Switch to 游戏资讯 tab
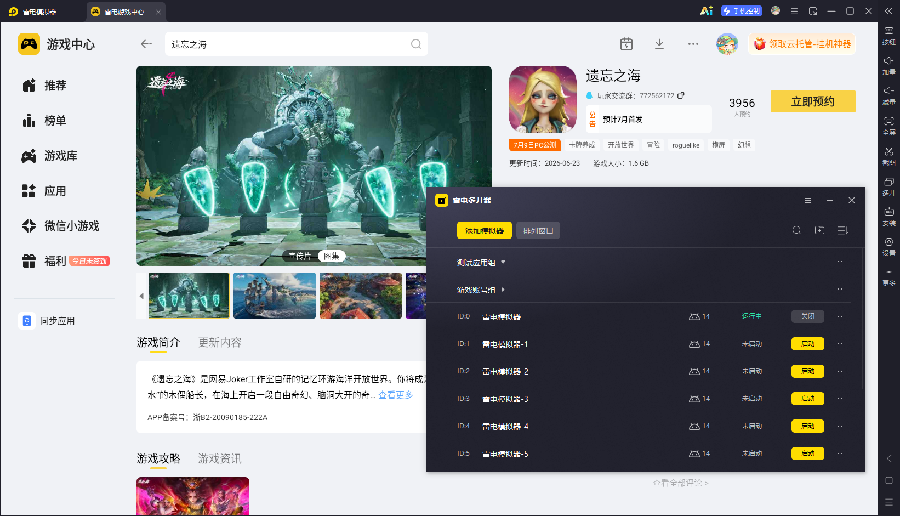900x516 pixels. pyautogui.click(x=220, y=458)
